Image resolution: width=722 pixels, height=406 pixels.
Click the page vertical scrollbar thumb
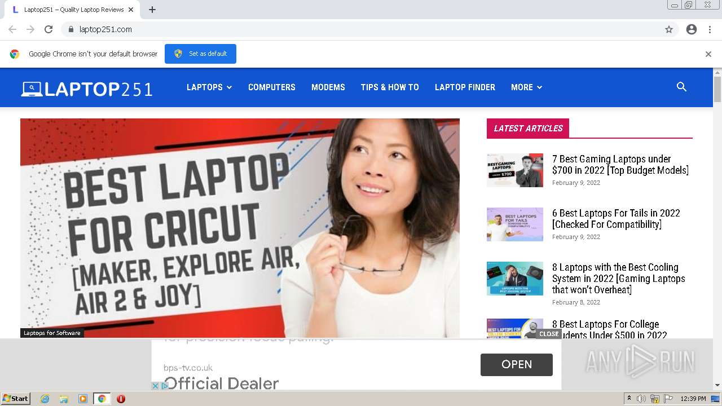pyautogui.click(x=717, y=90)
